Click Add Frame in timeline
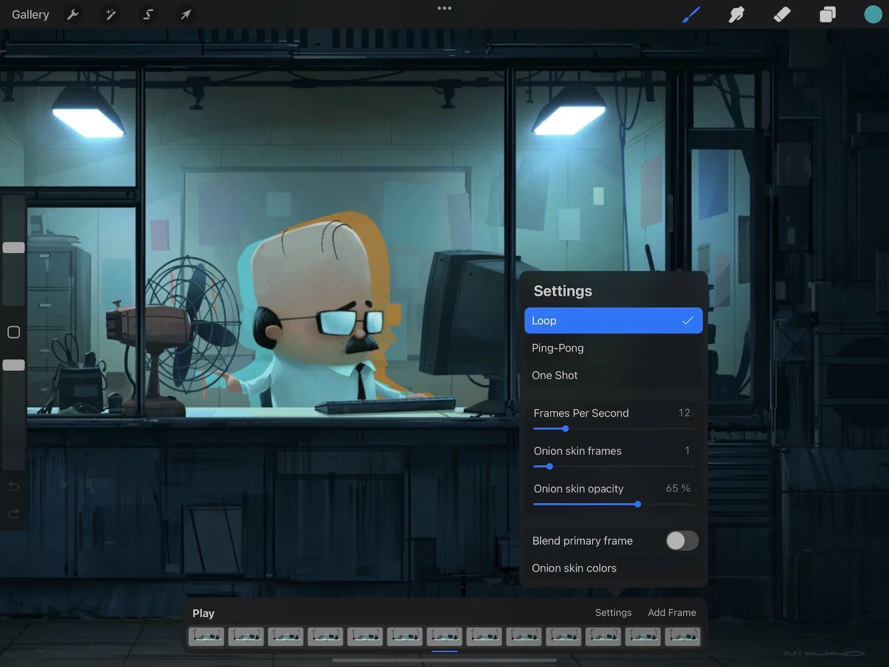The height and width of the screenshot is (667, 889). pyautogui.click(x=672, y=613)
